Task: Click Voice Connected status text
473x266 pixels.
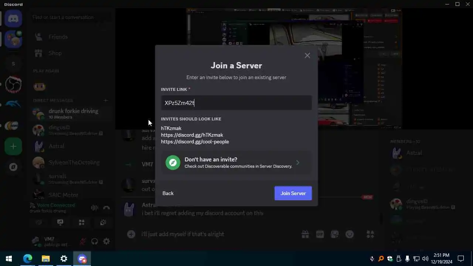Action: [56, 205]
